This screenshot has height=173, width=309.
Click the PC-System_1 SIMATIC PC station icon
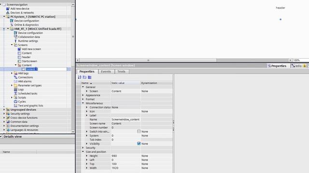(x=8, y=17)
